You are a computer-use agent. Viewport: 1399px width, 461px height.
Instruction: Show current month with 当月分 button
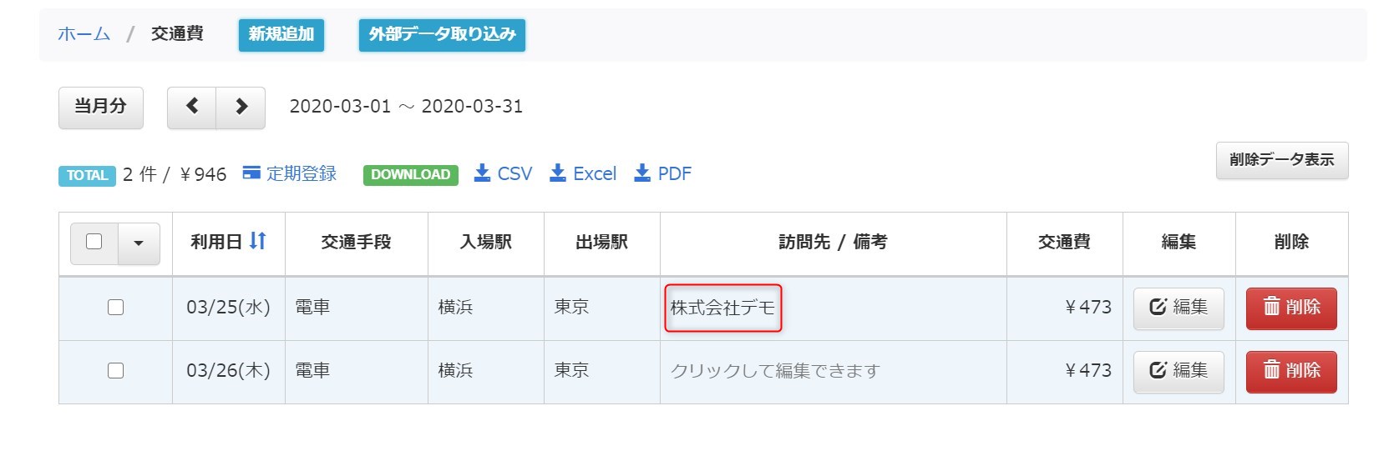(x=100, y=108)
